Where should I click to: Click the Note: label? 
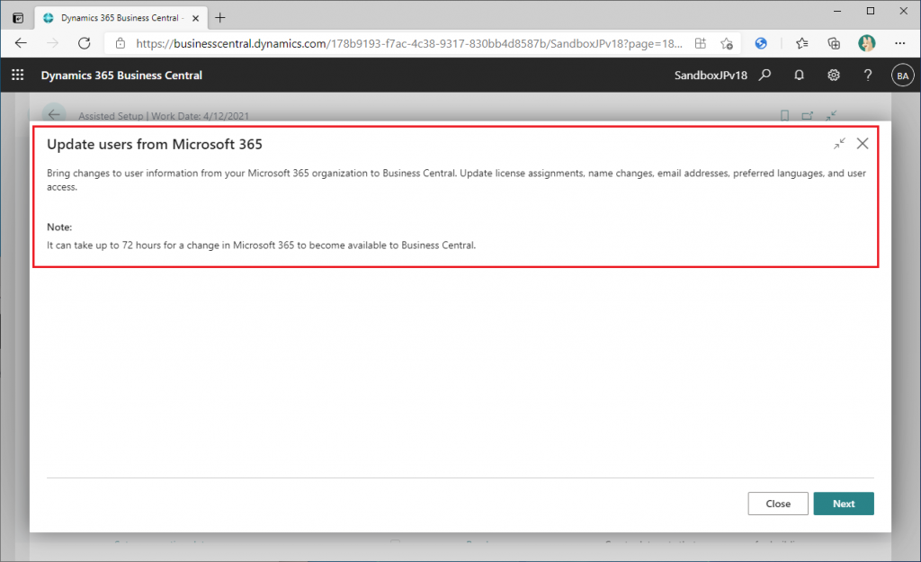click(x=59, y=227)
